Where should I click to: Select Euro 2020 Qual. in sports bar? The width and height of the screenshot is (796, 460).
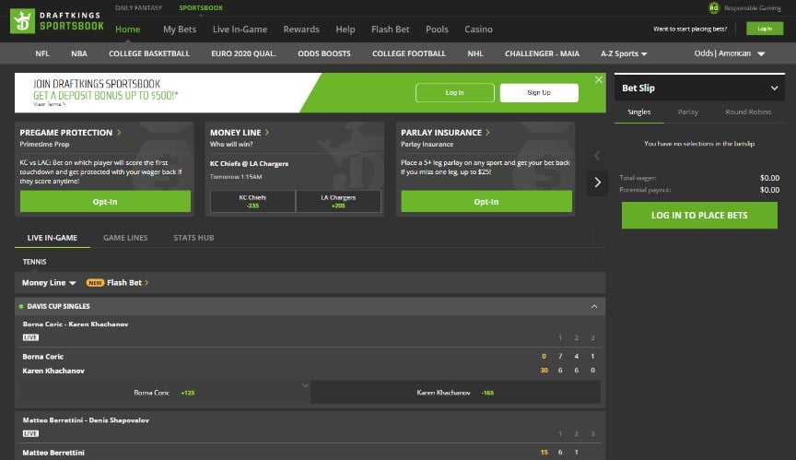(243, 53)
